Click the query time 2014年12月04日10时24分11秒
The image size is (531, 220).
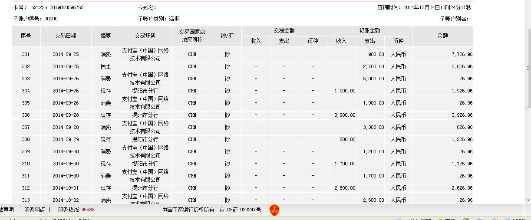[438, 8]
